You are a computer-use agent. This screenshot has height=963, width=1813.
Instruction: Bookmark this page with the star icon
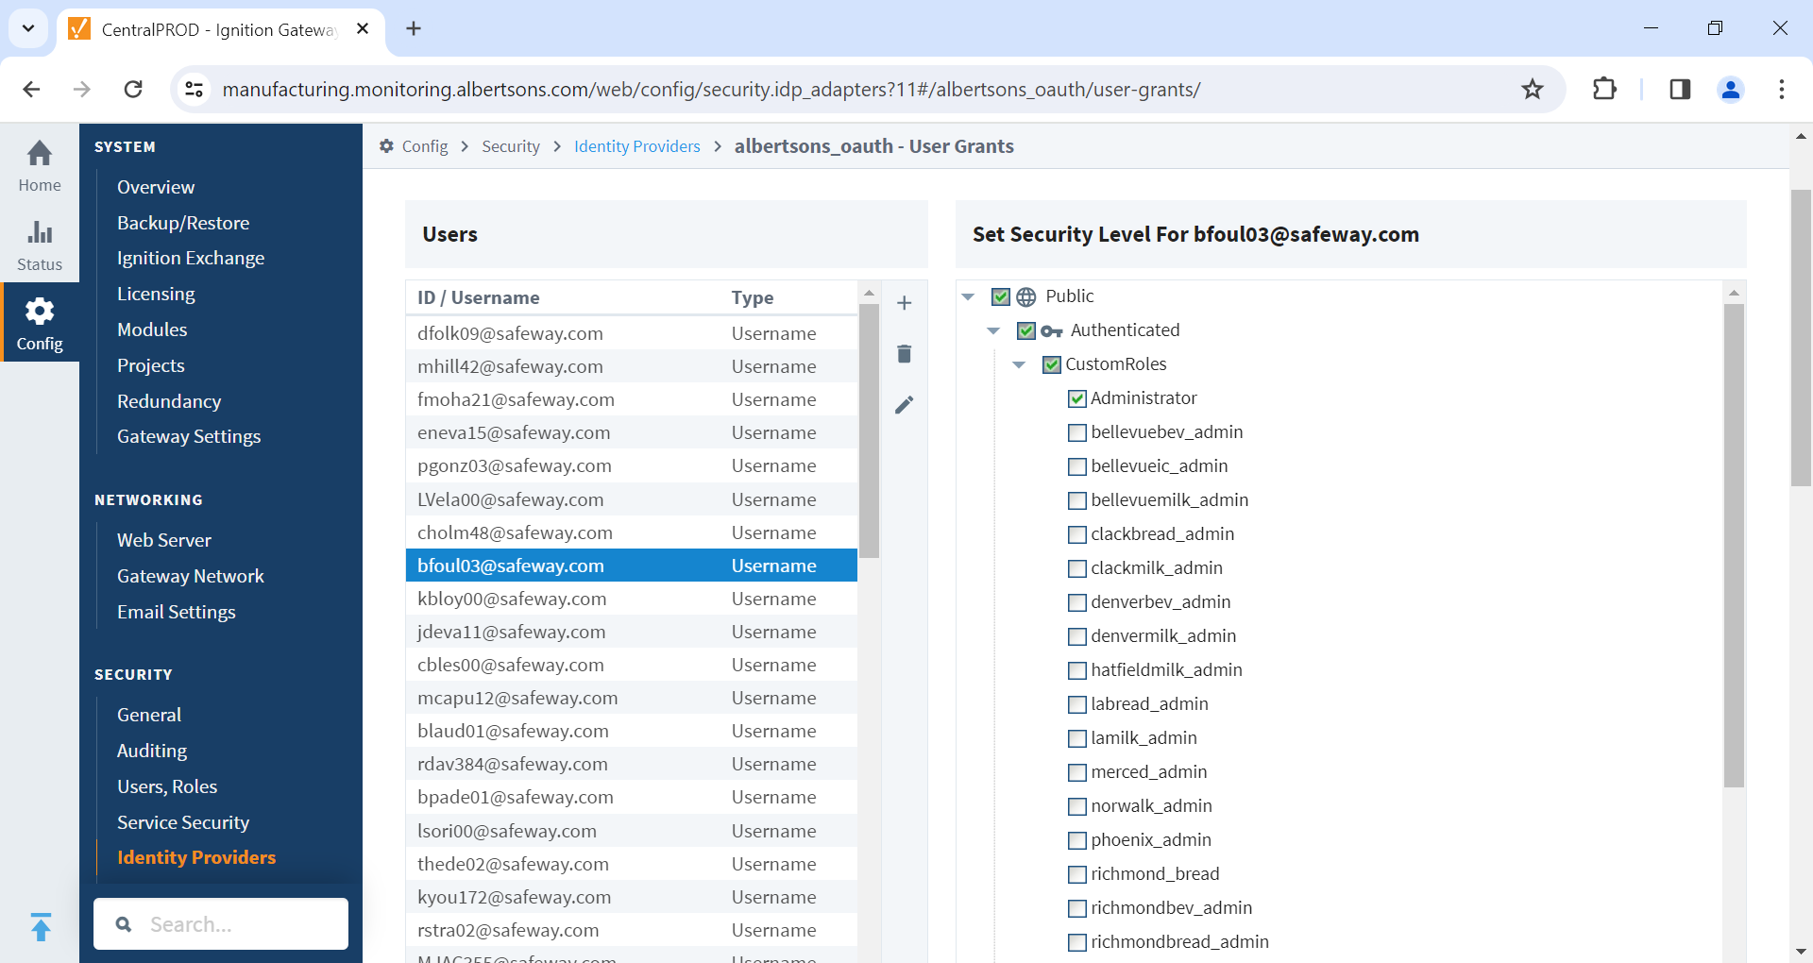(x=1532, y=89)
